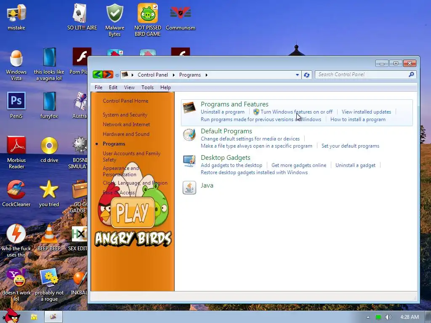Show hidden tray icons arrow
The height and width of the screenshot is (323, 431).
point(368,317)
